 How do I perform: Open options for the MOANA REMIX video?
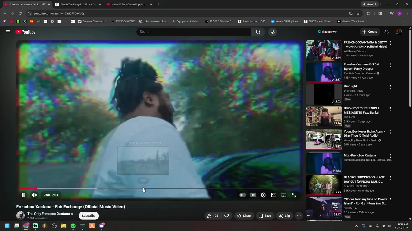[x=391, y=43]
